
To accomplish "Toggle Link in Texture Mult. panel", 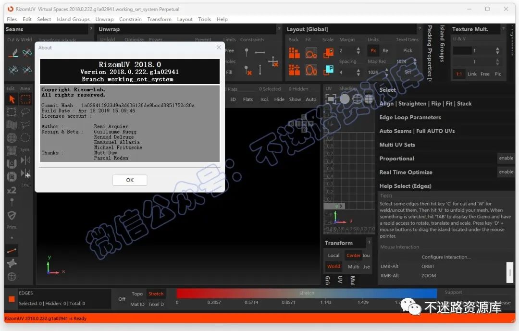I will 472,74.
